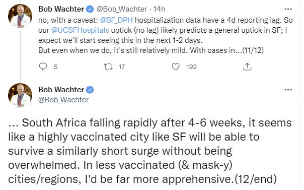Click the verified badge beside the 14h tweet author
The width and height of the screenshot is (304, 190).
coord(90,9)
